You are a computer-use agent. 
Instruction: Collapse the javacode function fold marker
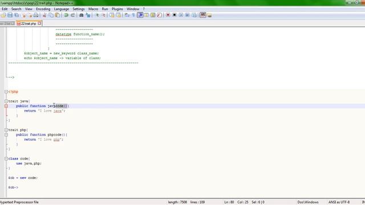point(6,106)
